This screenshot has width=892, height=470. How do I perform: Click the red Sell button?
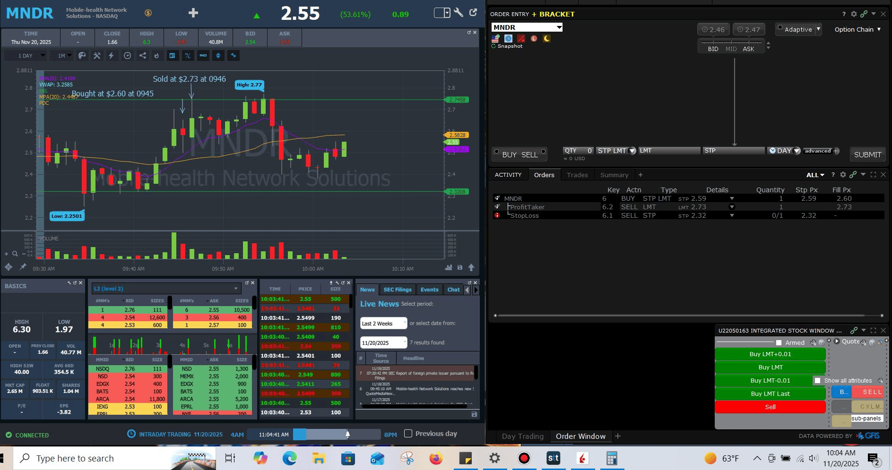770,407
